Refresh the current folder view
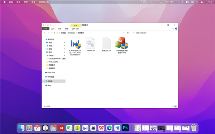 (128, 33)
